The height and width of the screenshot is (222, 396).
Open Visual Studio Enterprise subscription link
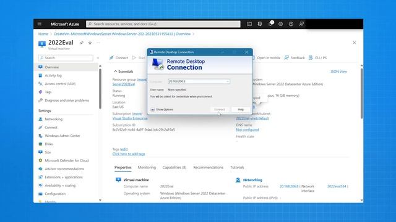pos(130,118)
